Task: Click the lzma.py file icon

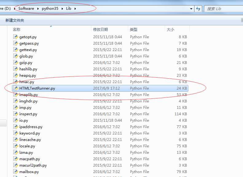Action: click(16, 152)
